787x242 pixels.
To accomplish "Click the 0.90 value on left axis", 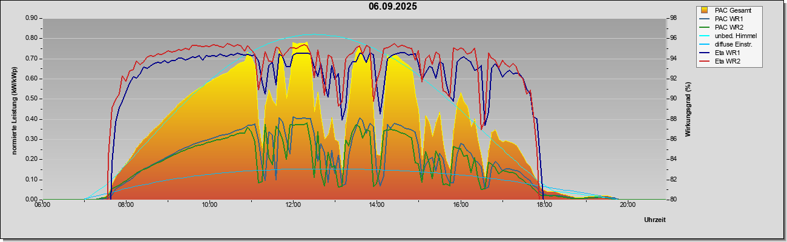I will point(32,18).
